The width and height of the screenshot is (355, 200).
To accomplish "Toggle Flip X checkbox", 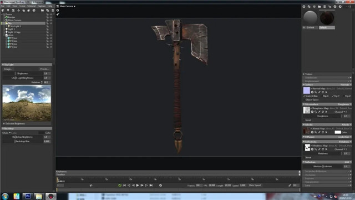I will pos(322,96).
